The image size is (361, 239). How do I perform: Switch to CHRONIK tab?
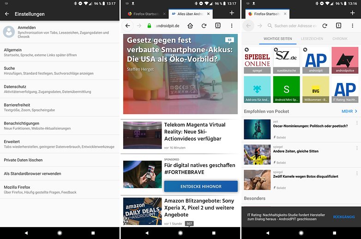tap(340, 39)
